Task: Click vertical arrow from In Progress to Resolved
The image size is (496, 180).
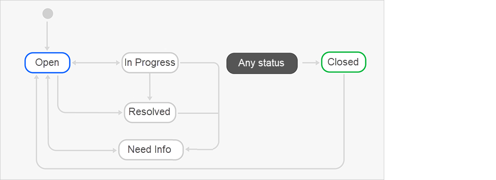Action: [x=150, y=87]
